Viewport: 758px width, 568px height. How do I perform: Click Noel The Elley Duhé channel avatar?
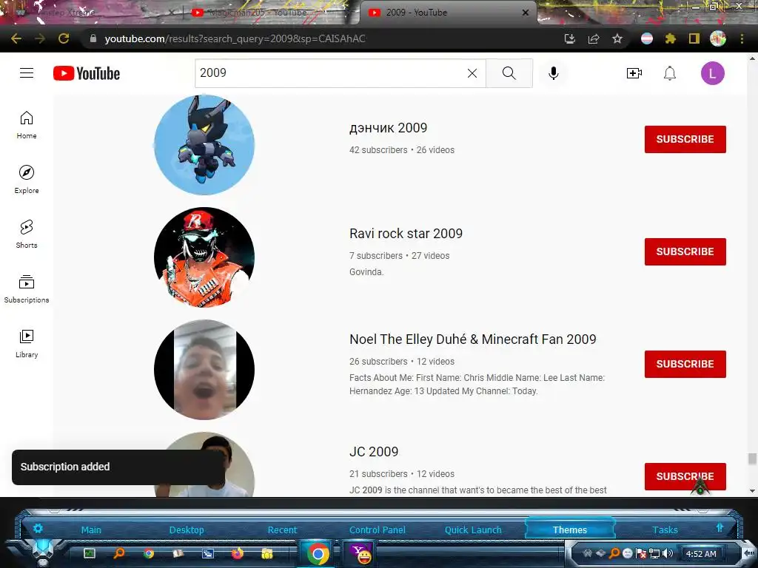coord(204,370)
